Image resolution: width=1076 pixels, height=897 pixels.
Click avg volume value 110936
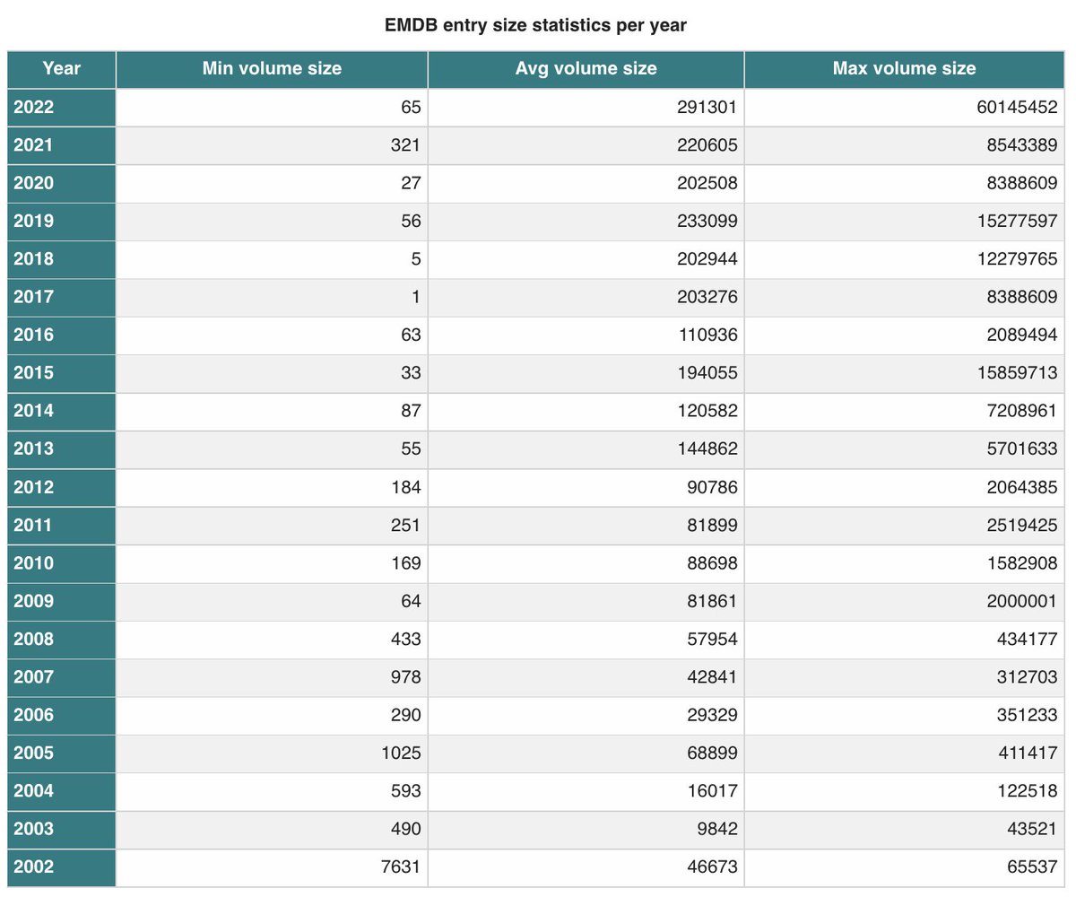point(707,335)
